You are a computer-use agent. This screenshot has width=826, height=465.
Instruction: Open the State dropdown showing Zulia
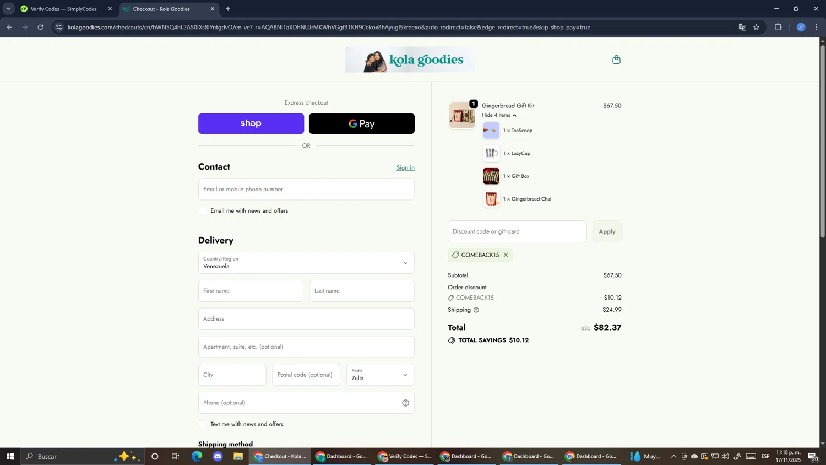(x=380, y=375)
